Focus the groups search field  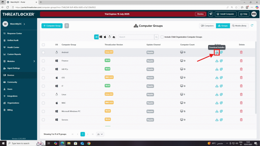click(136, 37)
